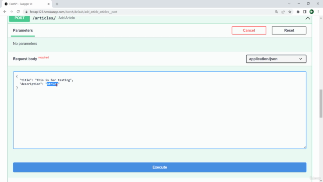Open the application/json content type dropdown

276,59
